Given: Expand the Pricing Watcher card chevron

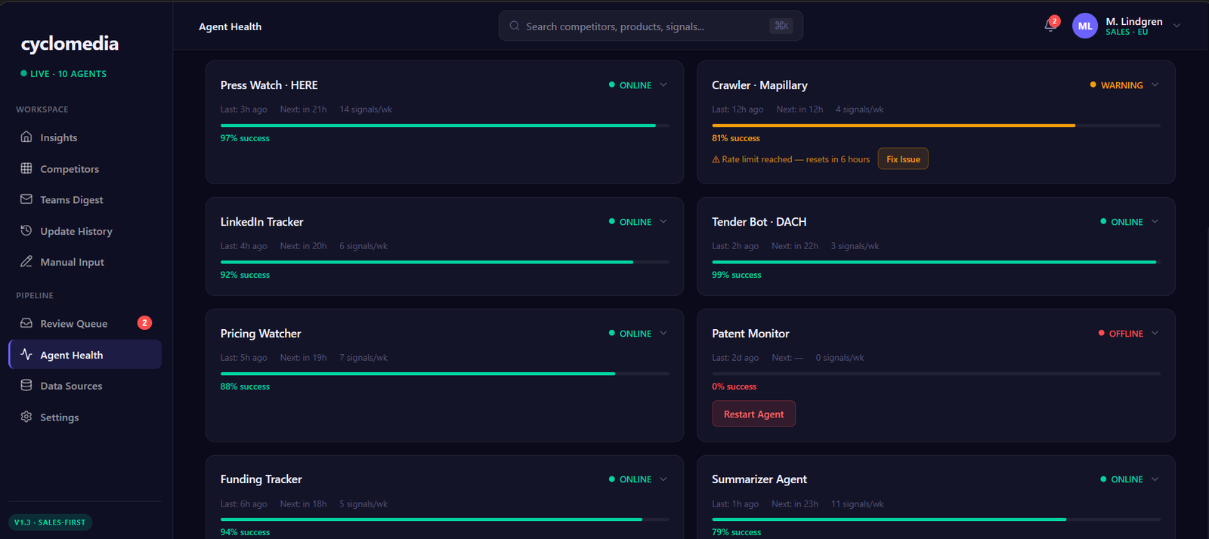Looking at the screenshot, I should tap(663, 333).
